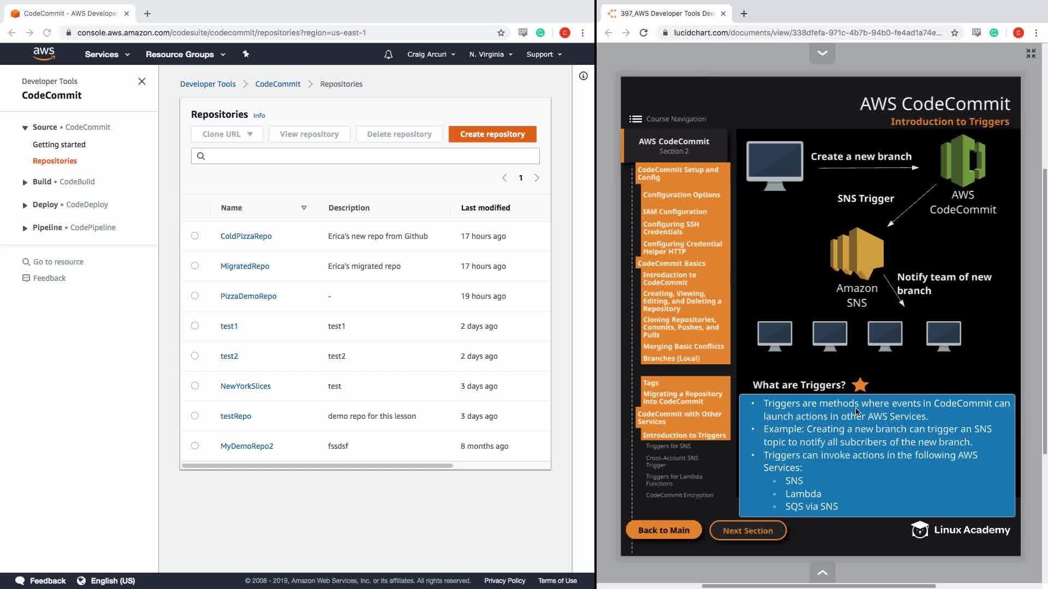
Task: Open the PizzaDemoRepo repository link
Action: pos(248,296)
